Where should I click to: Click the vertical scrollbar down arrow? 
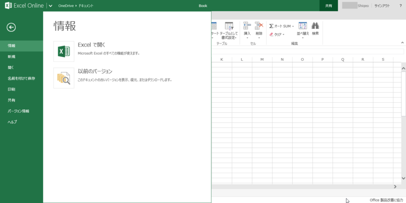point(403,178)
